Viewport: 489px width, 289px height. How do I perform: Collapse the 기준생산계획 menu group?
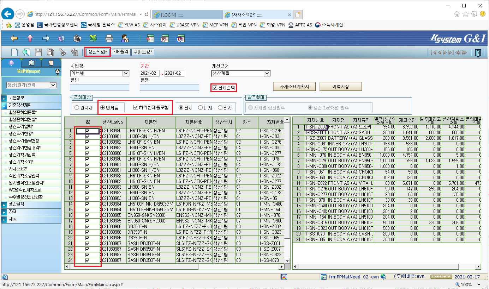tap(4, 105)
